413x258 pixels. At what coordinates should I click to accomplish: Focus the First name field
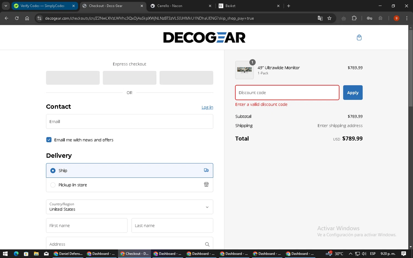point(87,226)
